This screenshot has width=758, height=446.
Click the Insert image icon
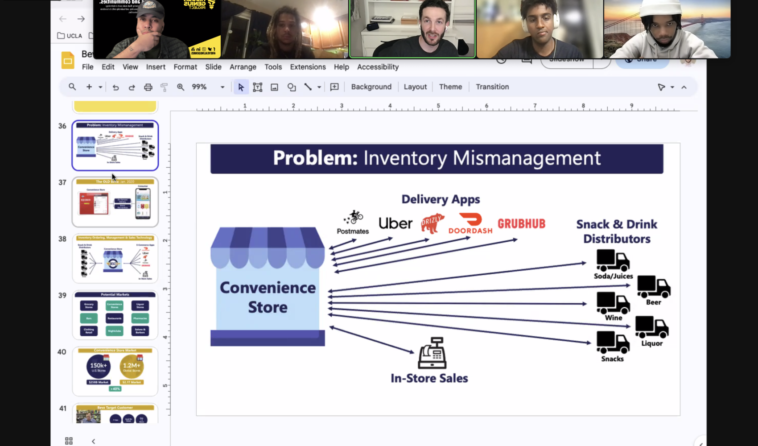coord(274,87)
